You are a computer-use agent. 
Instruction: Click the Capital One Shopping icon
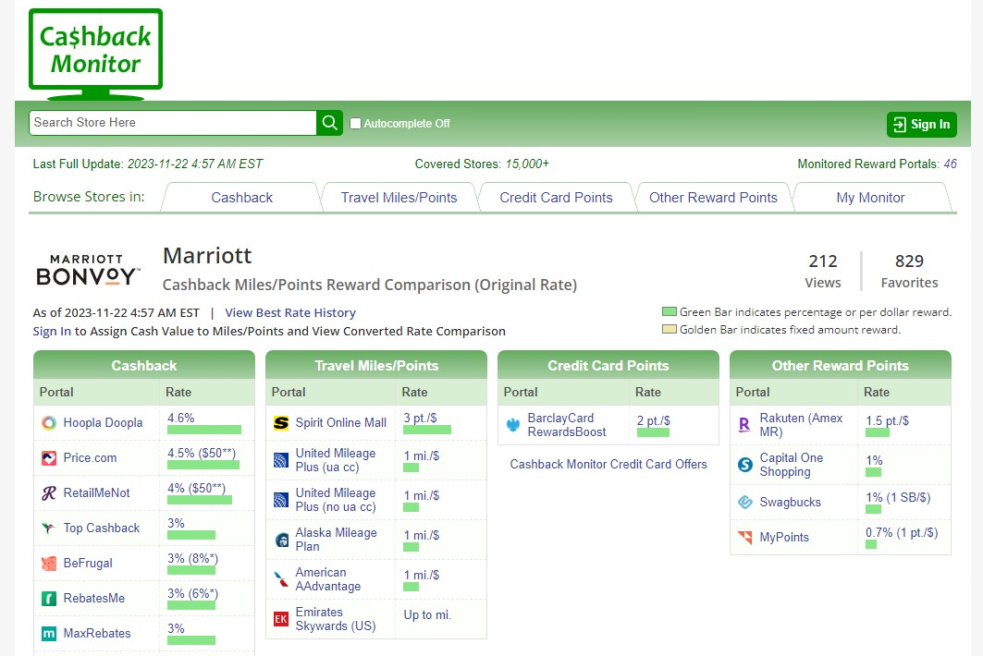[x=744, y=465]
